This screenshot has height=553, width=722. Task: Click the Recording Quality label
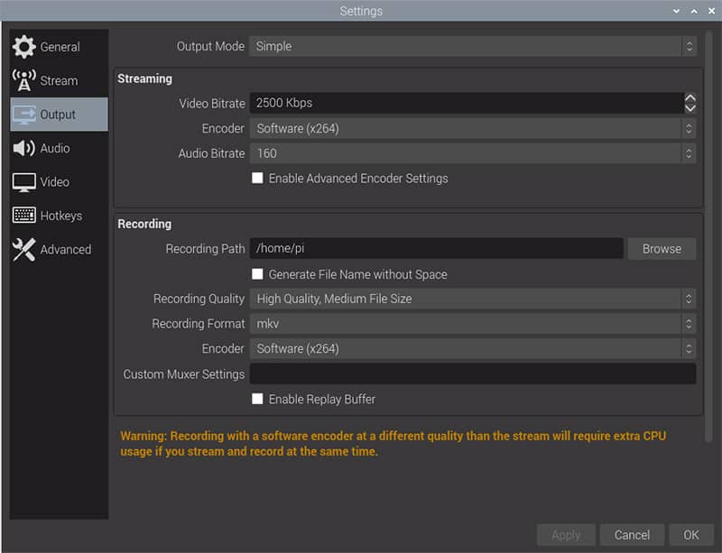click(199, 299)
